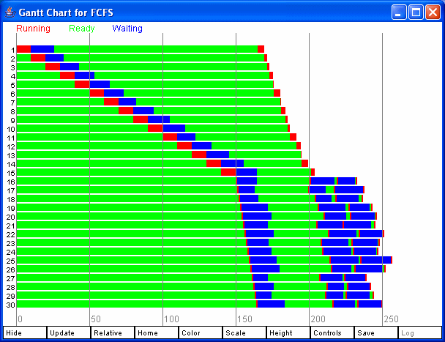Screen dimensions: 445x342
Task: Click the Hide button
Action: [25, 332]
